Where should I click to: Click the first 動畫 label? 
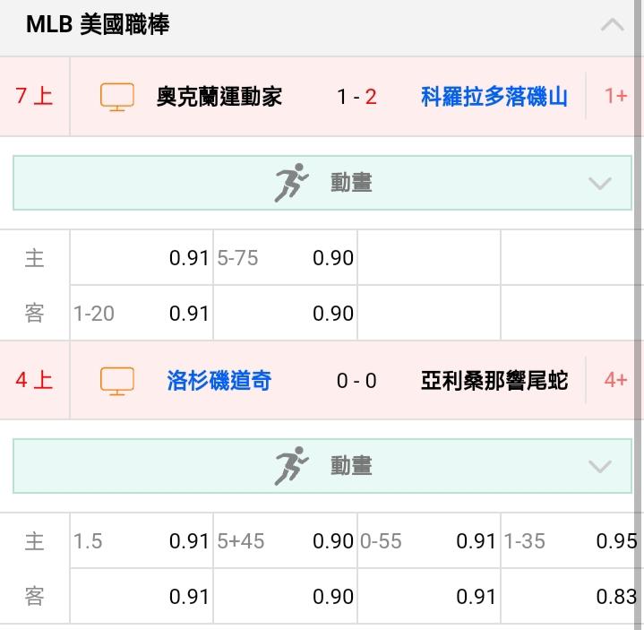[x=352, y=183]
